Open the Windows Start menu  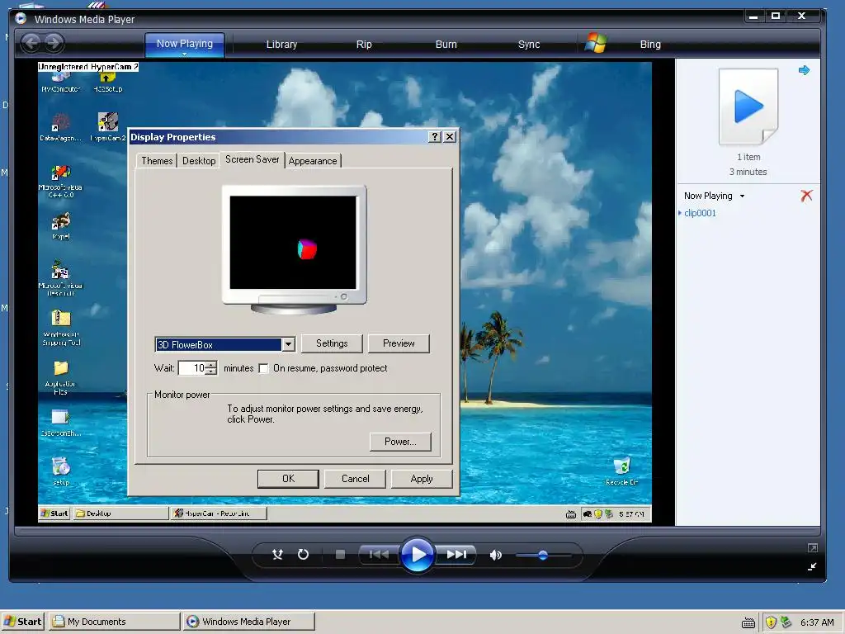pos(22,622)
